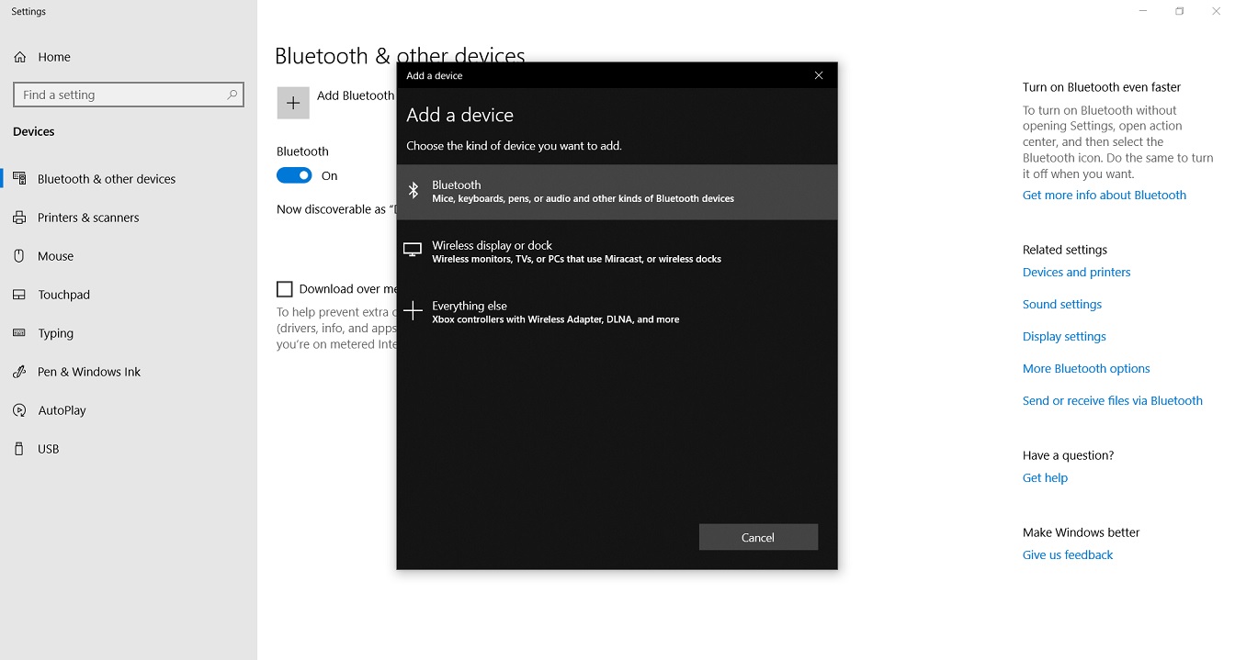Click the Get help link
The image size is (1235, 660).
click(x=1045, y=477)
